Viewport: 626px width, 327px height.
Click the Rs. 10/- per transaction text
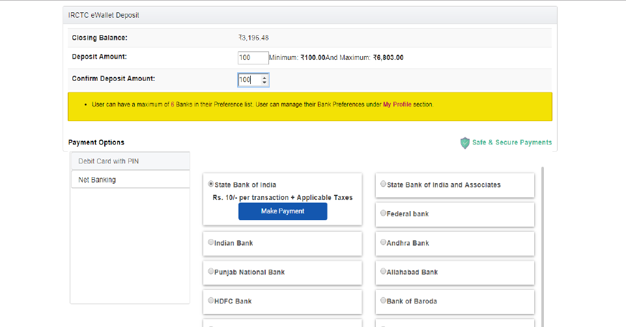click(x=283, y=197)
